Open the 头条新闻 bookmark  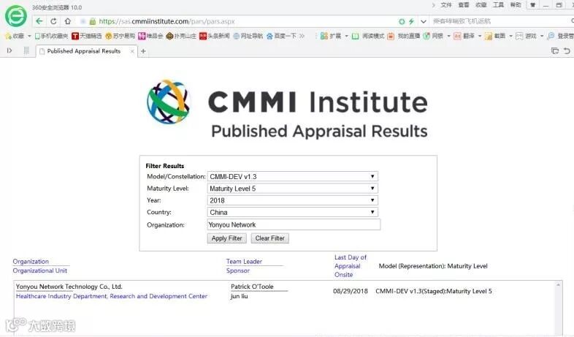[x=214, y=36]
